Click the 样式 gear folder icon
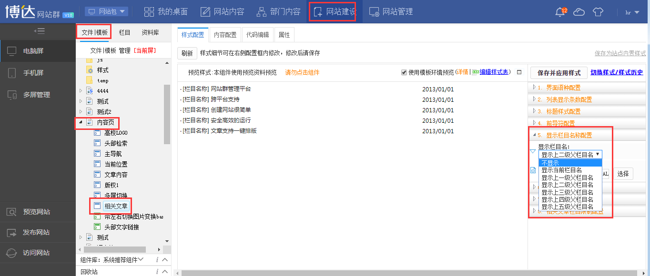650x276 pixels. click(89, 70)
